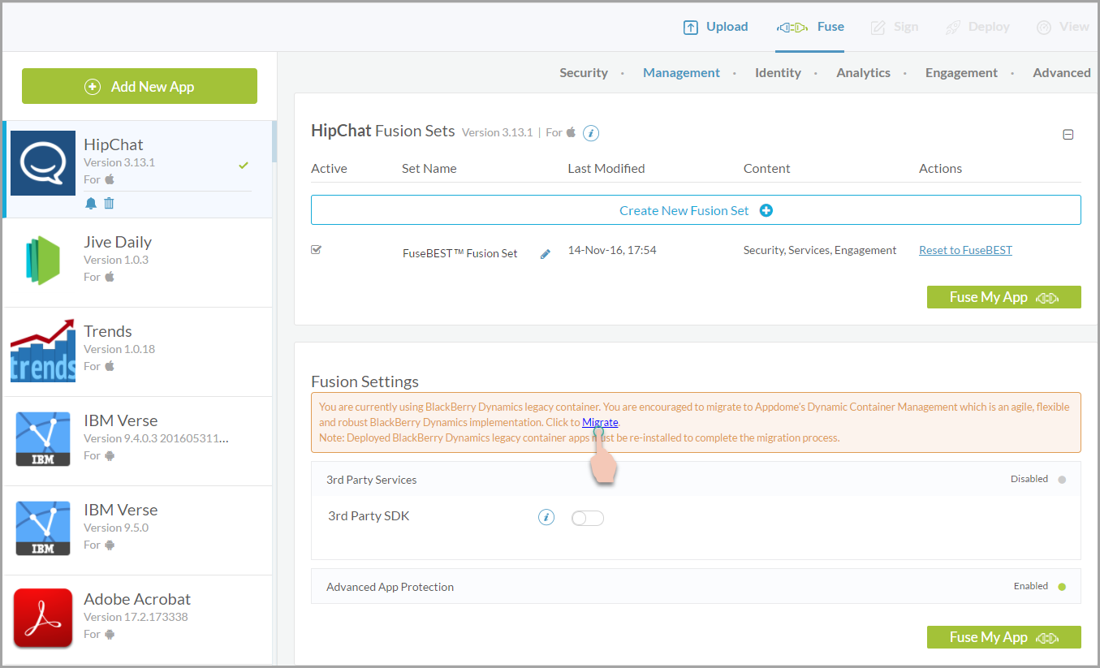Click the 14-Nov-16, 17:54 date cell
The image size is (1100, 668).
point(612,250)
